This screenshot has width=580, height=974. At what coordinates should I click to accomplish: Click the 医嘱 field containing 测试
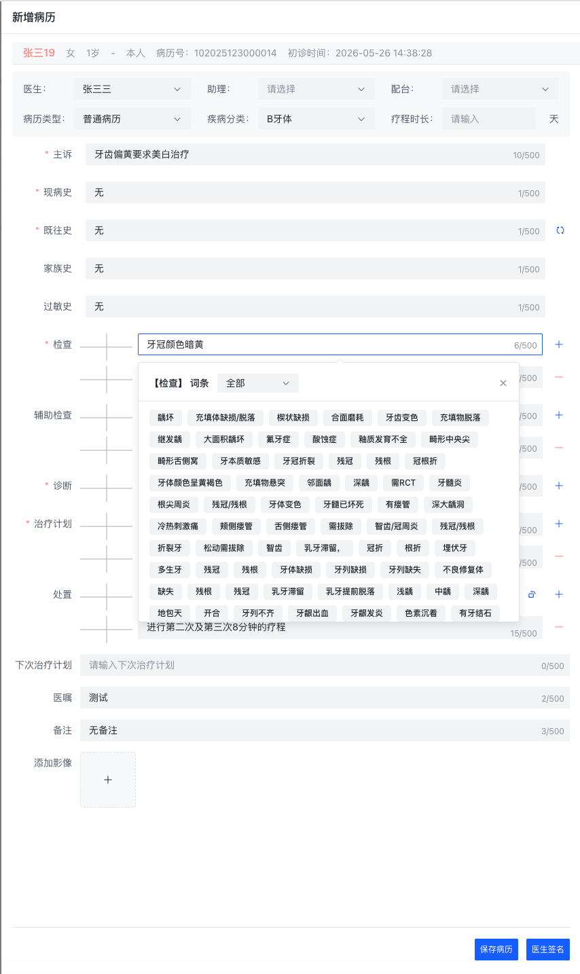(x=325, y=698)
